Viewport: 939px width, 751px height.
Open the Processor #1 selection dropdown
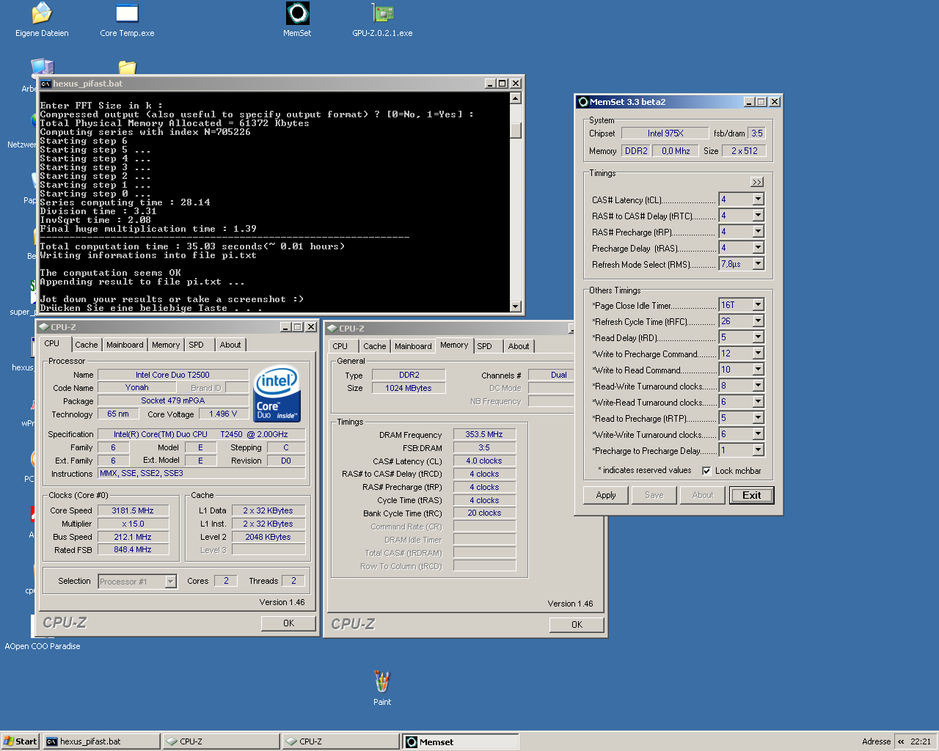tap(170, 582)
